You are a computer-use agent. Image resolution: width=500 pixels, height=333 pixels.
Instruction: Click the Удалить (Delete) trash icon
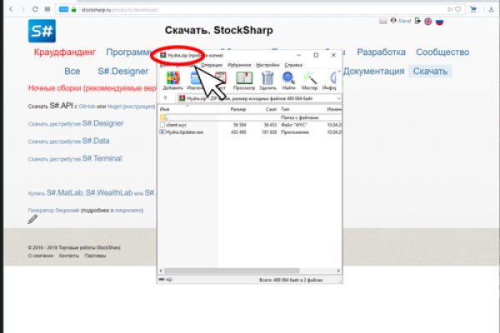point(267,82)
